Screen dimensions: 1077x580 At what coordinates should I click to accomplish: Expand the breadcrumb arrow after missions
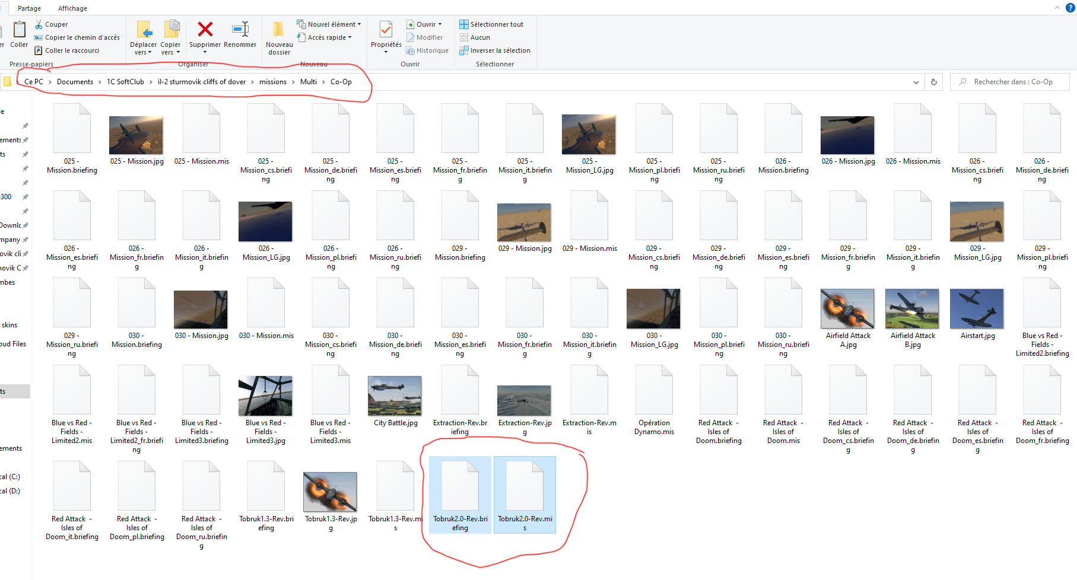293,82
